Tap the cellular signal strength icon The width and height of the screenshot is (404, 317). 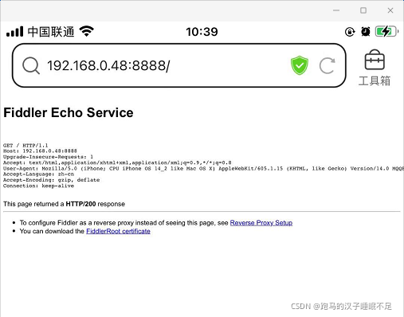[x=15, y=32]
